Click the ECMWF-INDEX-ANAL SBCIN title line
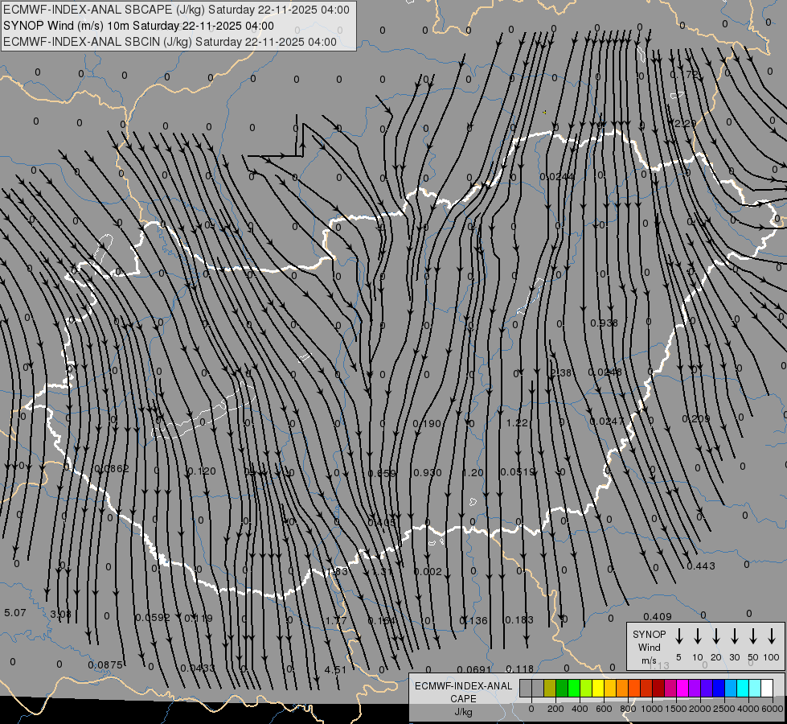This screenshot has width=787, height=724. [170, 42]
